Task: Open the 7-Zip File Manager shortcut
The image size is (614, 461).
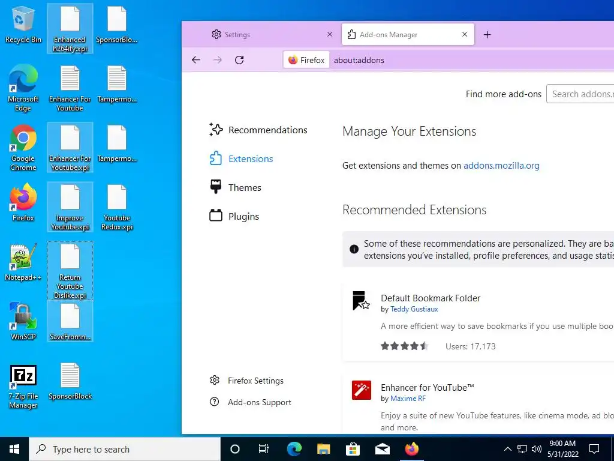Action: (x=23, y=387)
